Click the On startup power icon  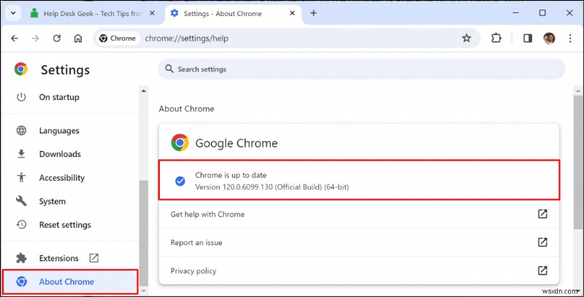pos(21,97)
